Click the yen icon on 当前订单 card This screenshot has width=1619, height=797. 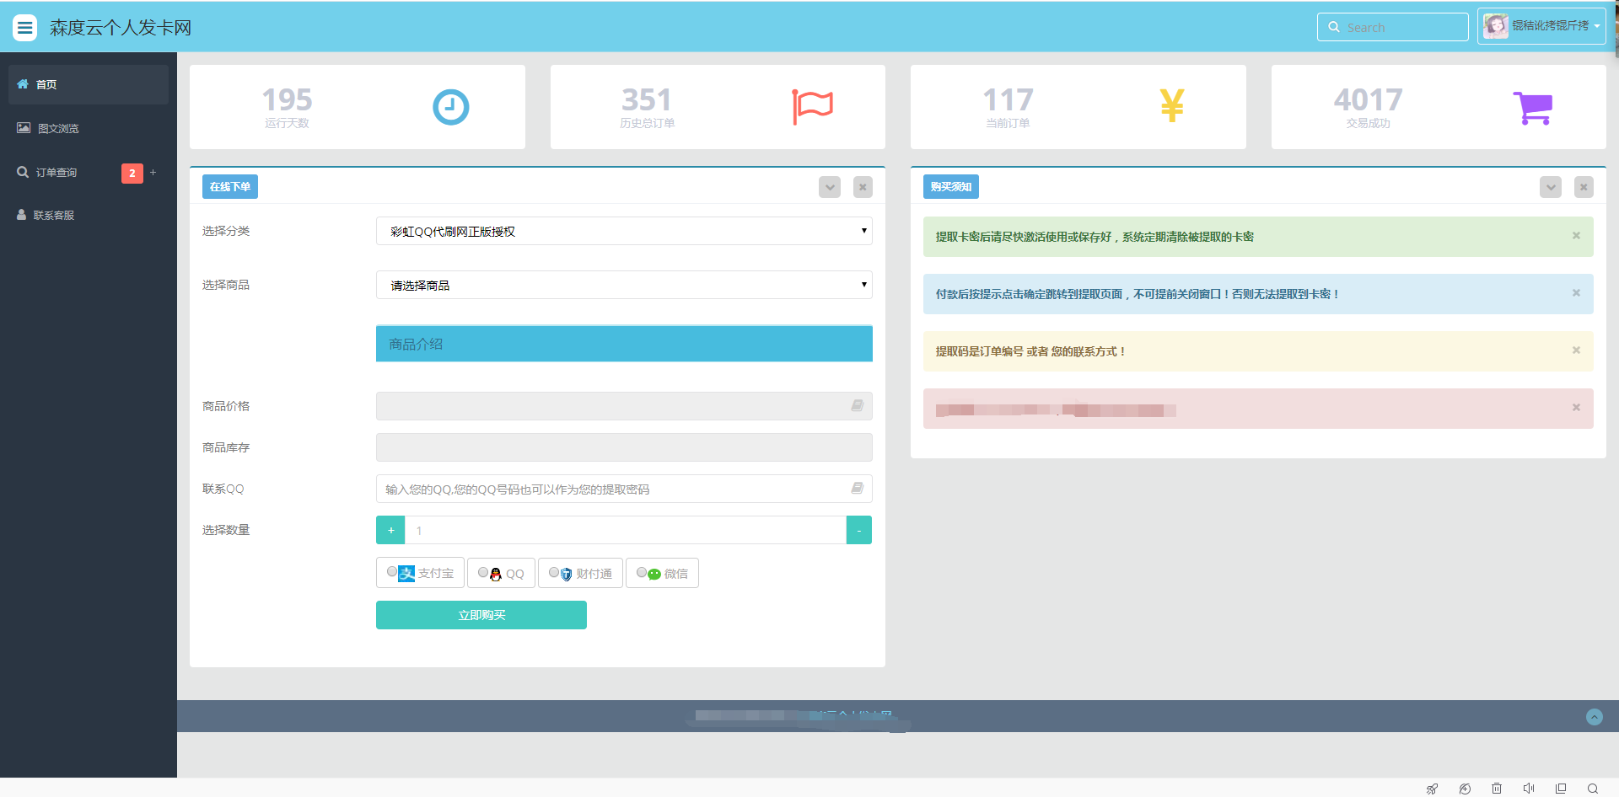click(1172, 106)
